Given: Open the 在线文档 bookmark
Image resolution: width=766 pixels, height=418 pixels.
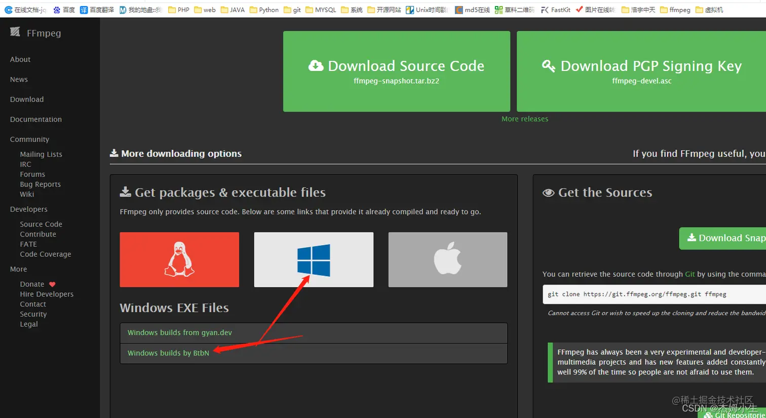Looking at the screenshot, I should pyautogui.click(x=25, y=10).
